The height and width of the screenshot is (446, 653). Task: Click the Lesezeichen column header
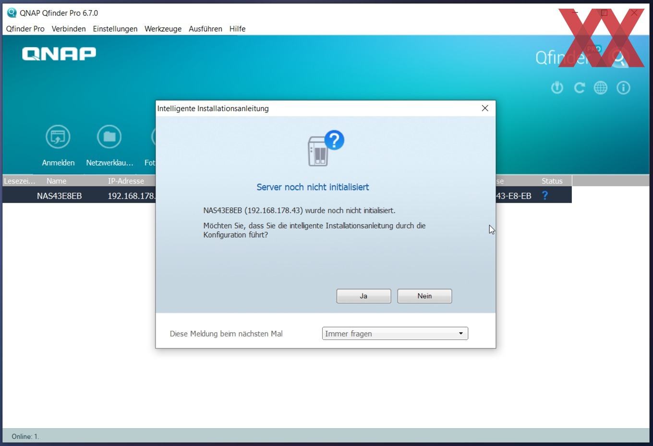20,181
